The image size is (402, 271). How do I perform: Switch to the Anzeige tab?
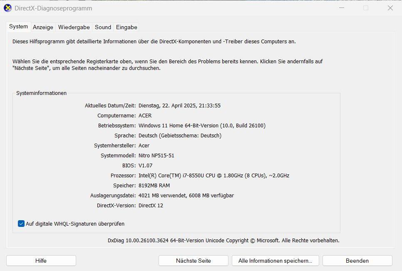[43, 27]
